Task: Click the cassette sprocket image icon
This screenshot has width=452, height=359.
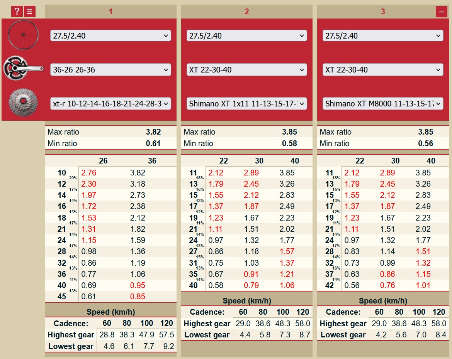Action: coord(23,103)
